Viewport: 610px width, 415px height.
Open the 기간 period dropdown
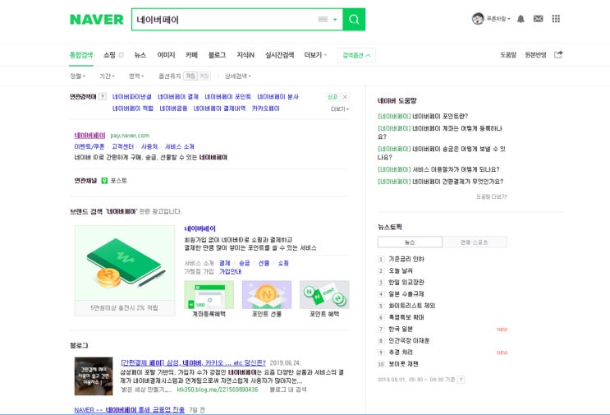click(x=107, y=76)
